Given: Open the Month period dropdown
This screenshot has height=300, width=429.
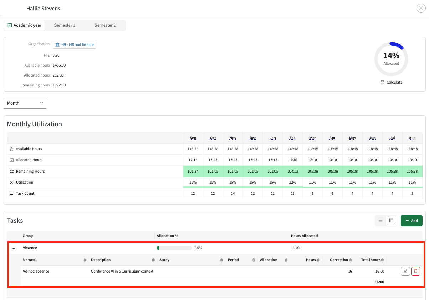Looking at the screenshot, I should (x=25, y=103).
